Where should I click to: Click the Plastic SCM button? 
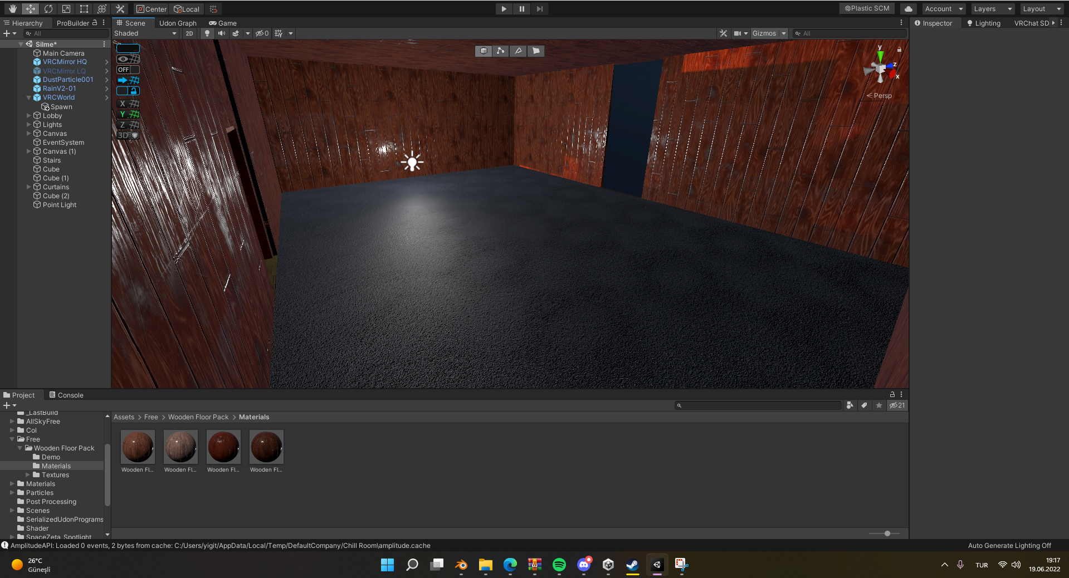tap(867, 8)
